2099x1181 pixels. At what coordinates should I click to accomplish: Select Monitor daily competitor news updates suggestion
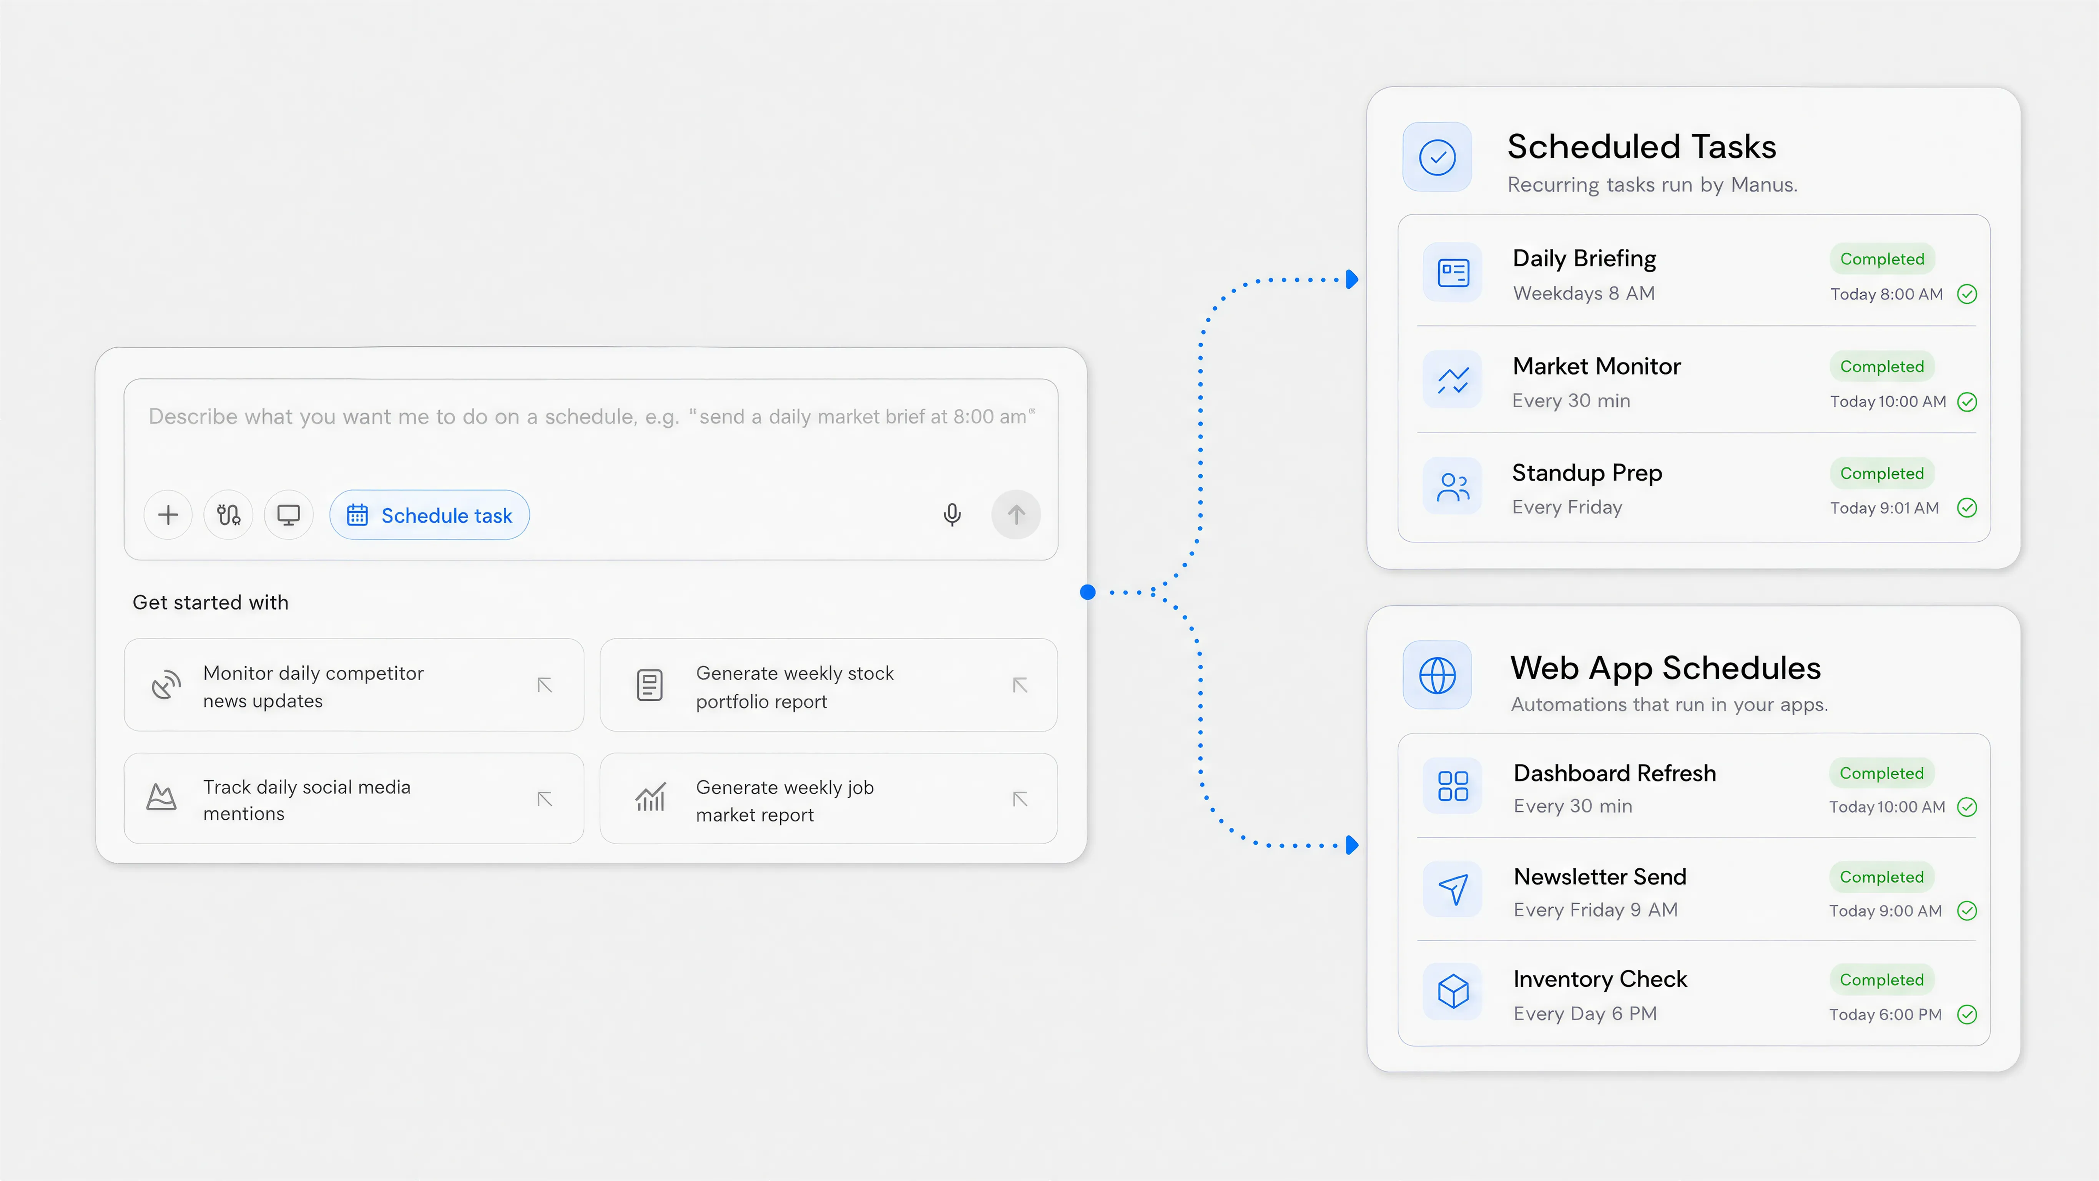354,685
